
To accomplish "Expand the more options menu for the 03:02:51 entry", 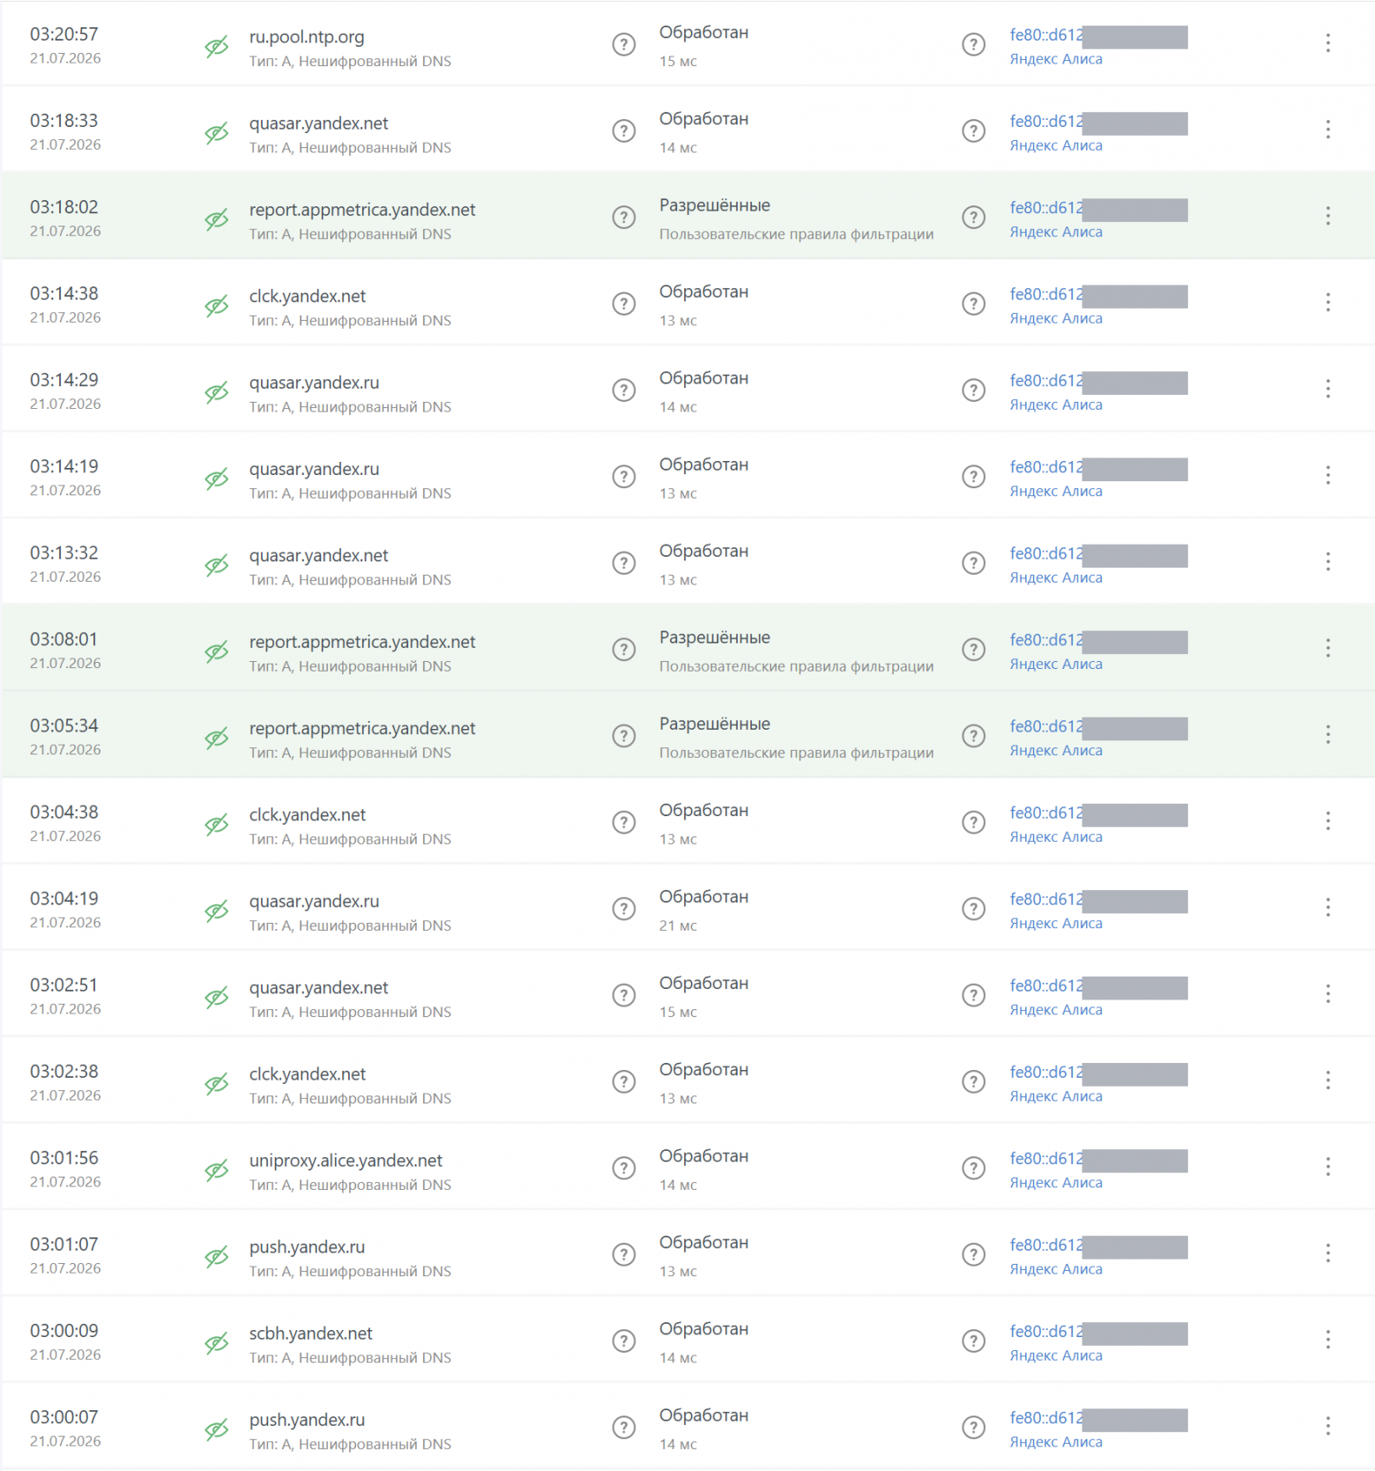I will (1327, 994).
